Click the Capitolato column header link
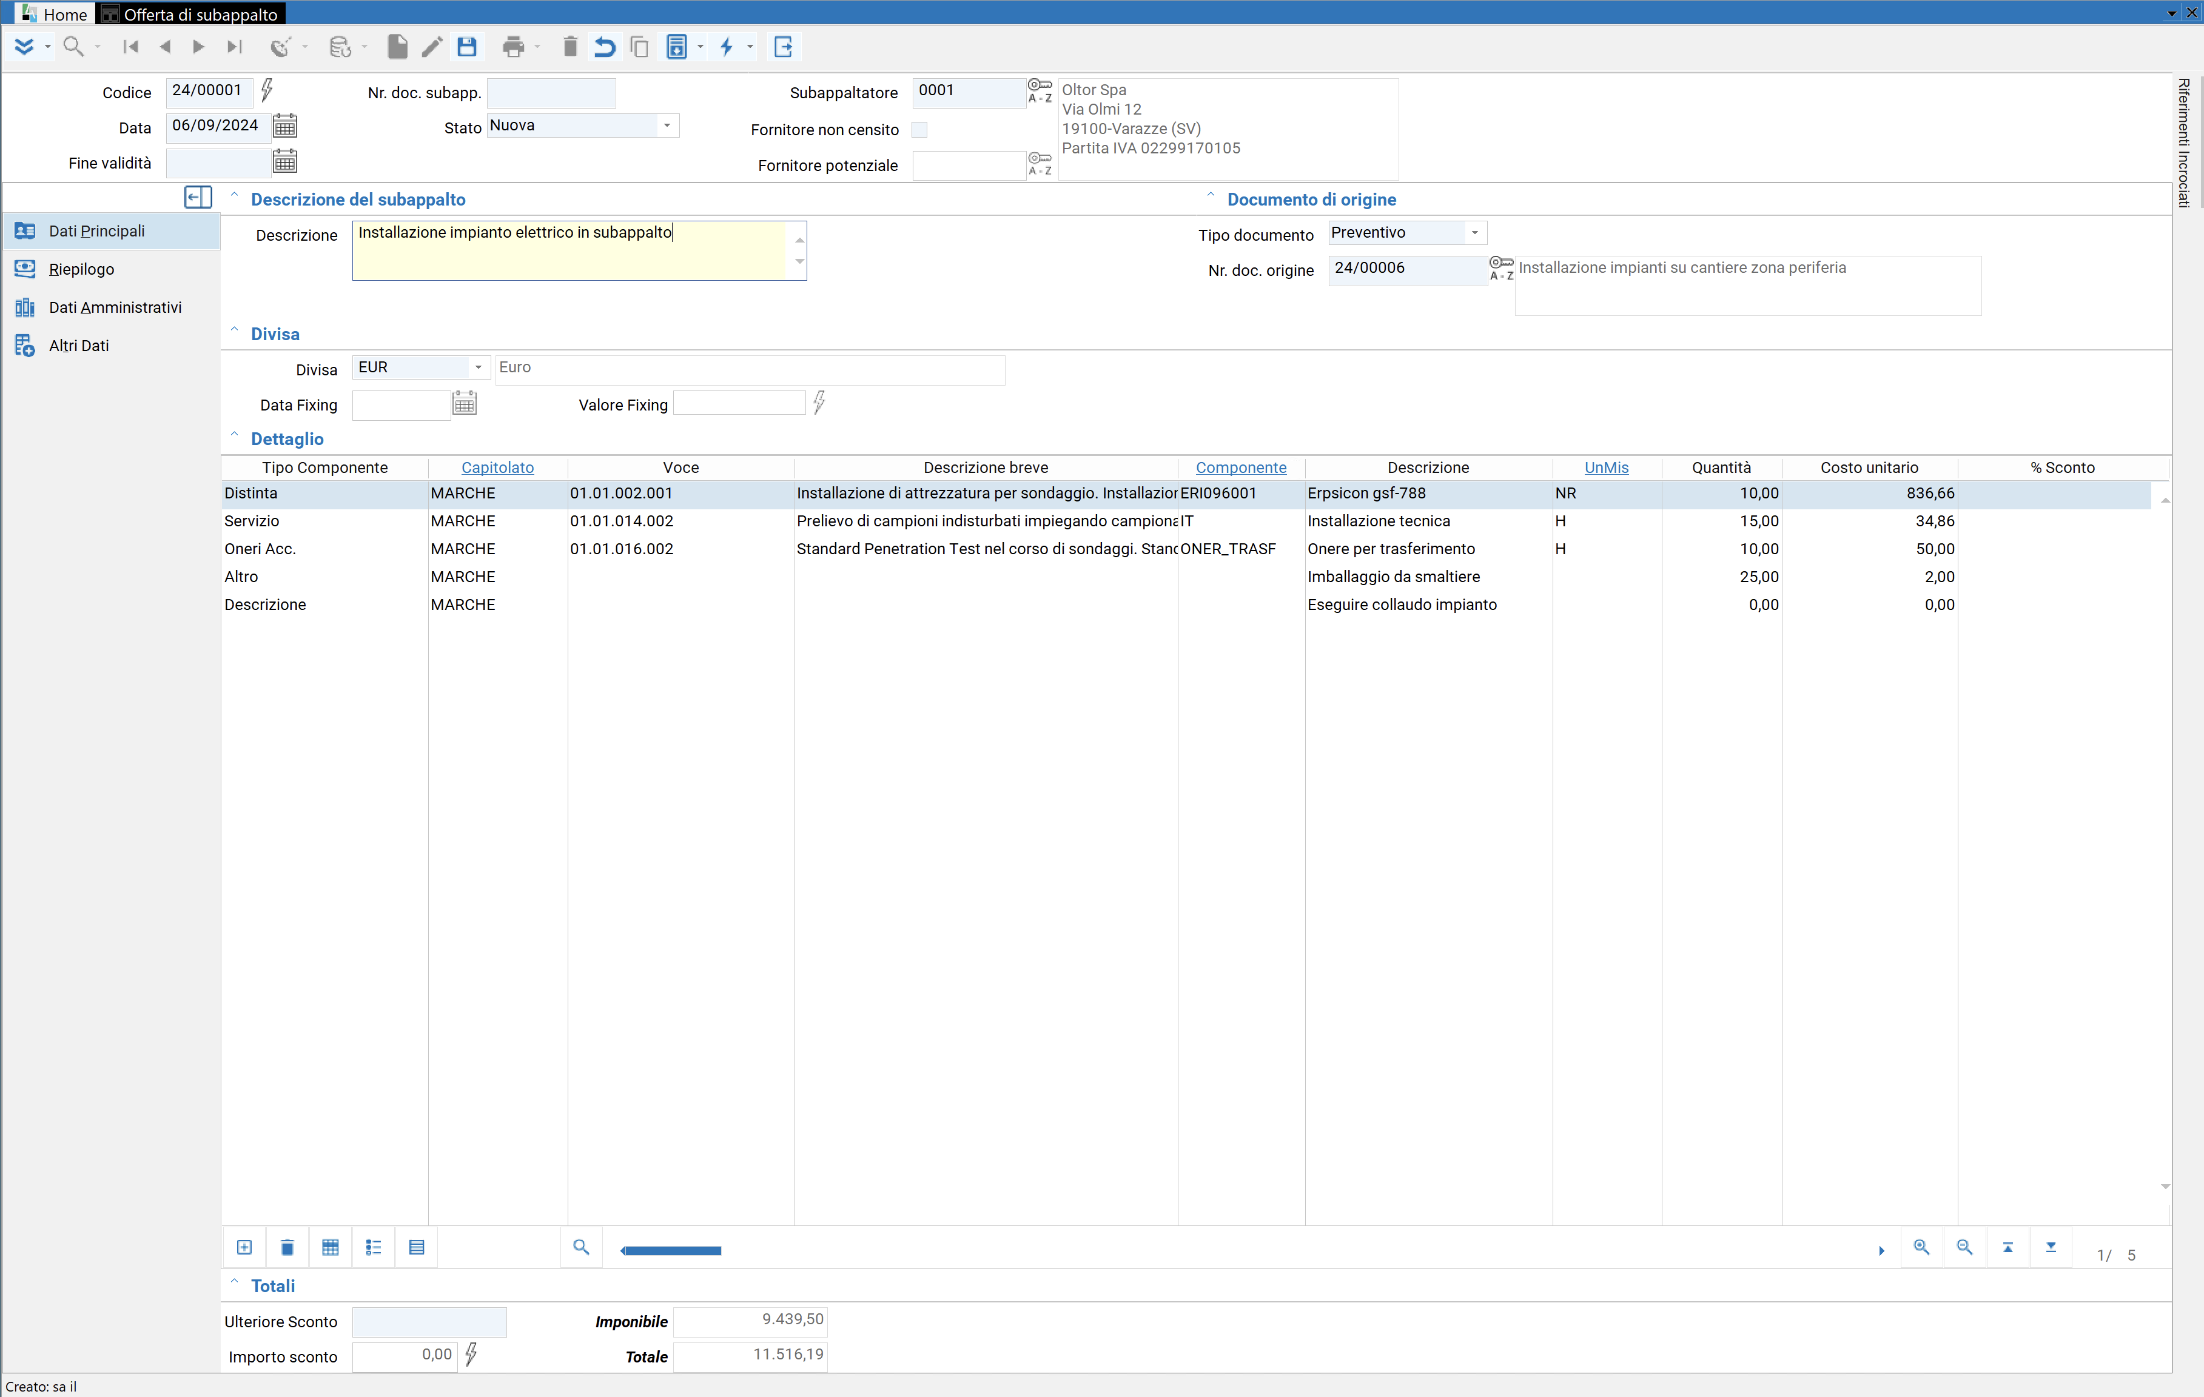Viewport: 2204px width, 1397px height. pyautogui.click(x=497, y=467)
